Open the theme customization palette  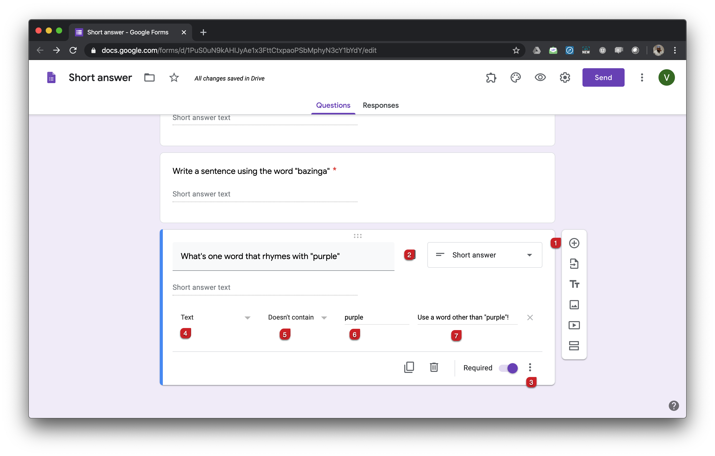click(x=516, y=77)
